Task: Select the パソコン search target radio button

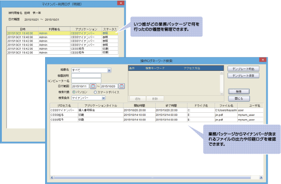Action: [74, 92]
